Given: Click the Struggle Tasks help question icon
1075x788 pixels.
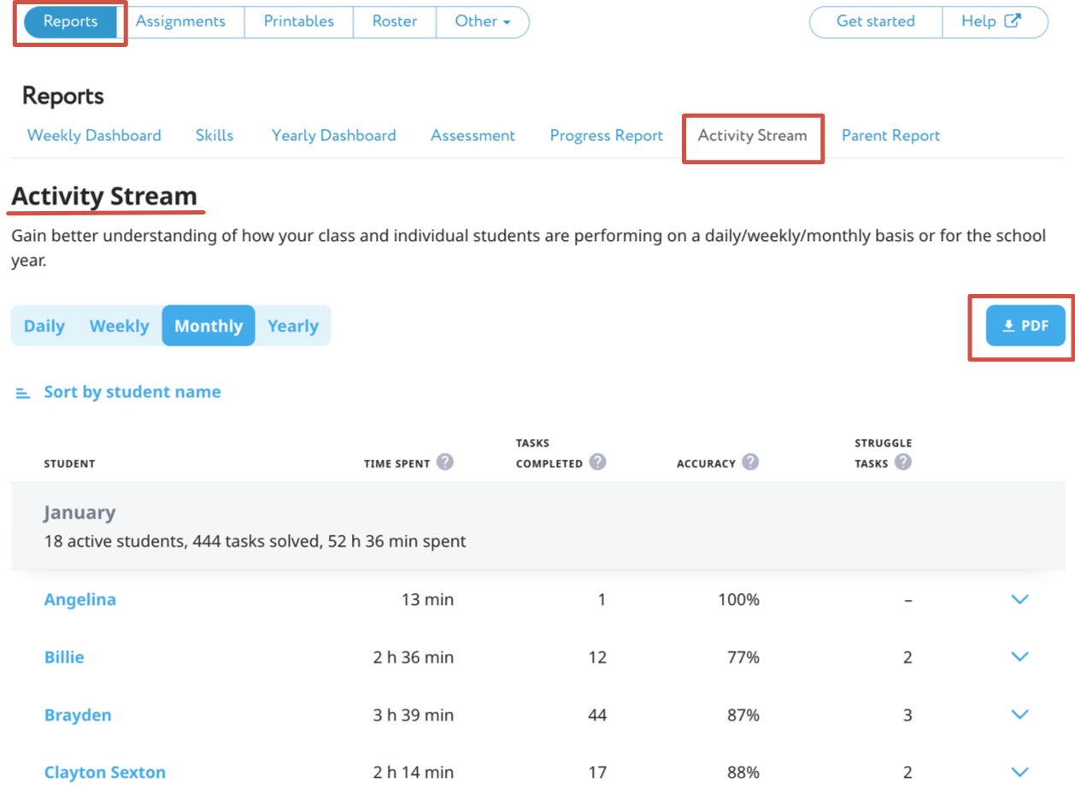Looking at the screenshot, I should [x=902, y=462].
